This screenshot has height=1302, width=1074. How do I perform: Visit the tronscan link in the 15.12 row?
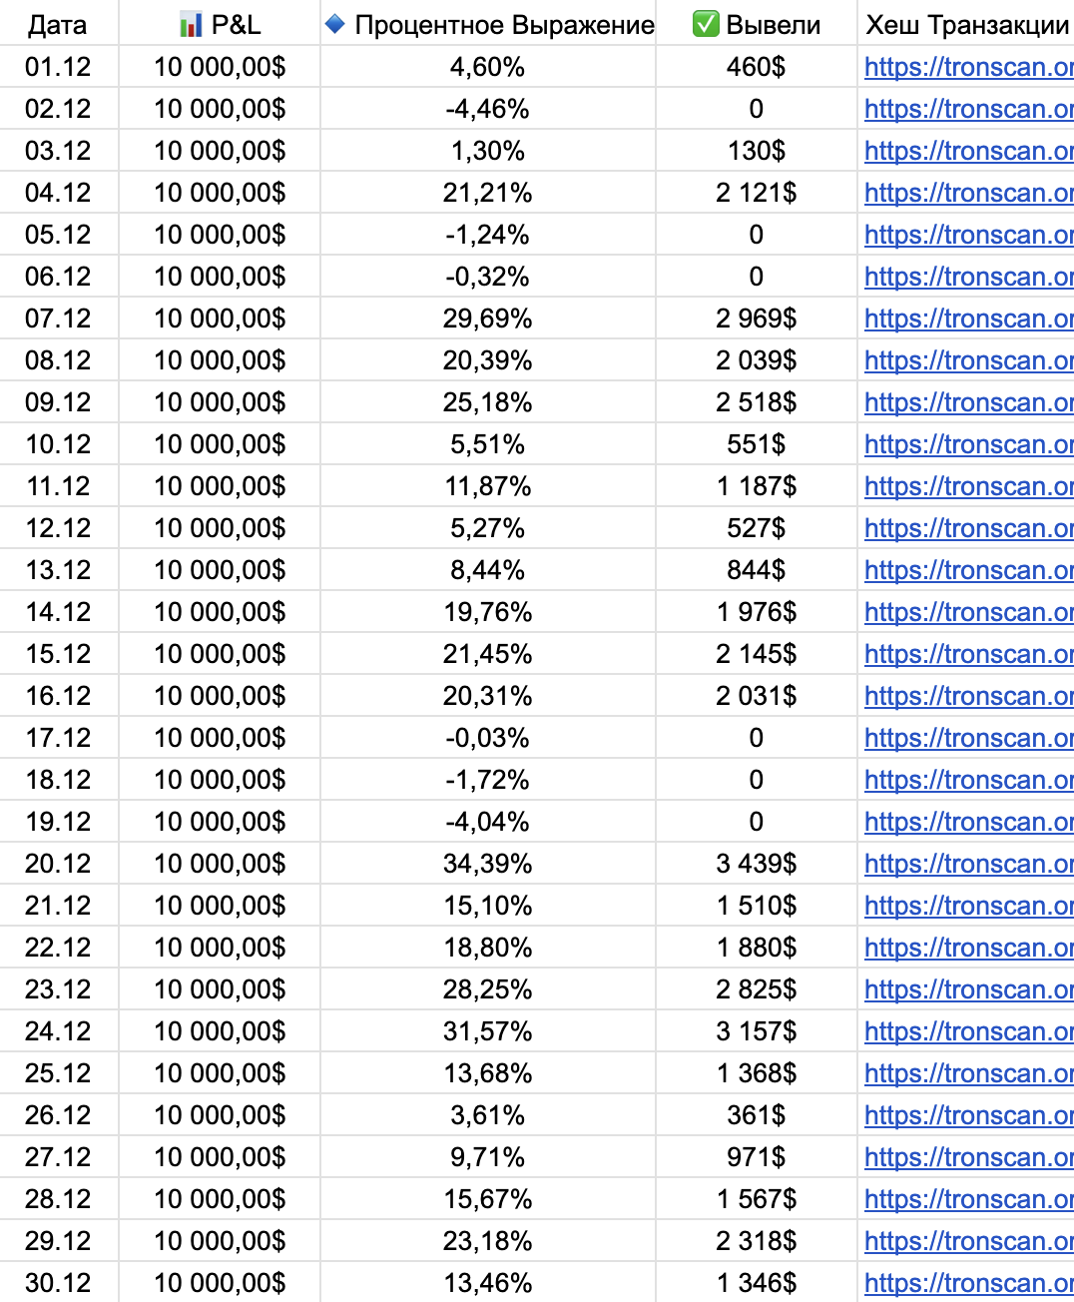pos(968,654)
